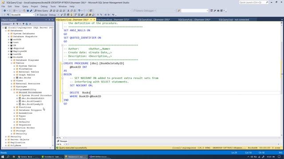This screenshot has width=284, height=159.
Task: Click the Object Explorer pin icon
Action: [x=49, y=20]
